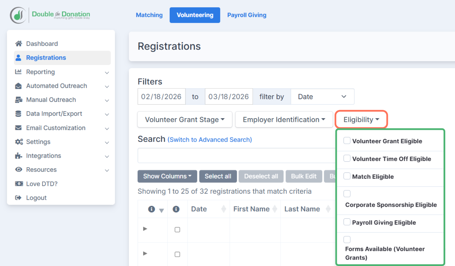
Task: Check the Volunteer Grant Eligible option
Action: [x=347, y=141]
